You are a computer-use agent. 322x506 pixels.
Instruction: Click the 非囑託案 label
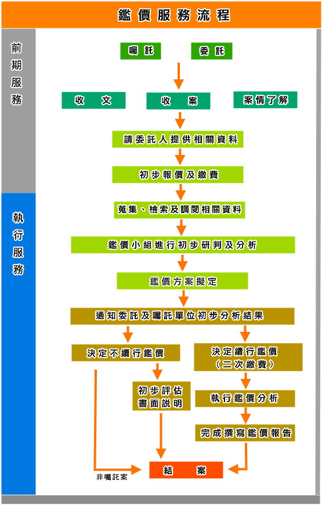point(111,477)
